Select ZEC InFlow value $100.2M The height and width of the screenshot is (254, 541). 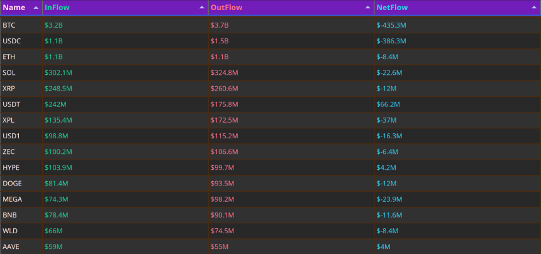59,152
